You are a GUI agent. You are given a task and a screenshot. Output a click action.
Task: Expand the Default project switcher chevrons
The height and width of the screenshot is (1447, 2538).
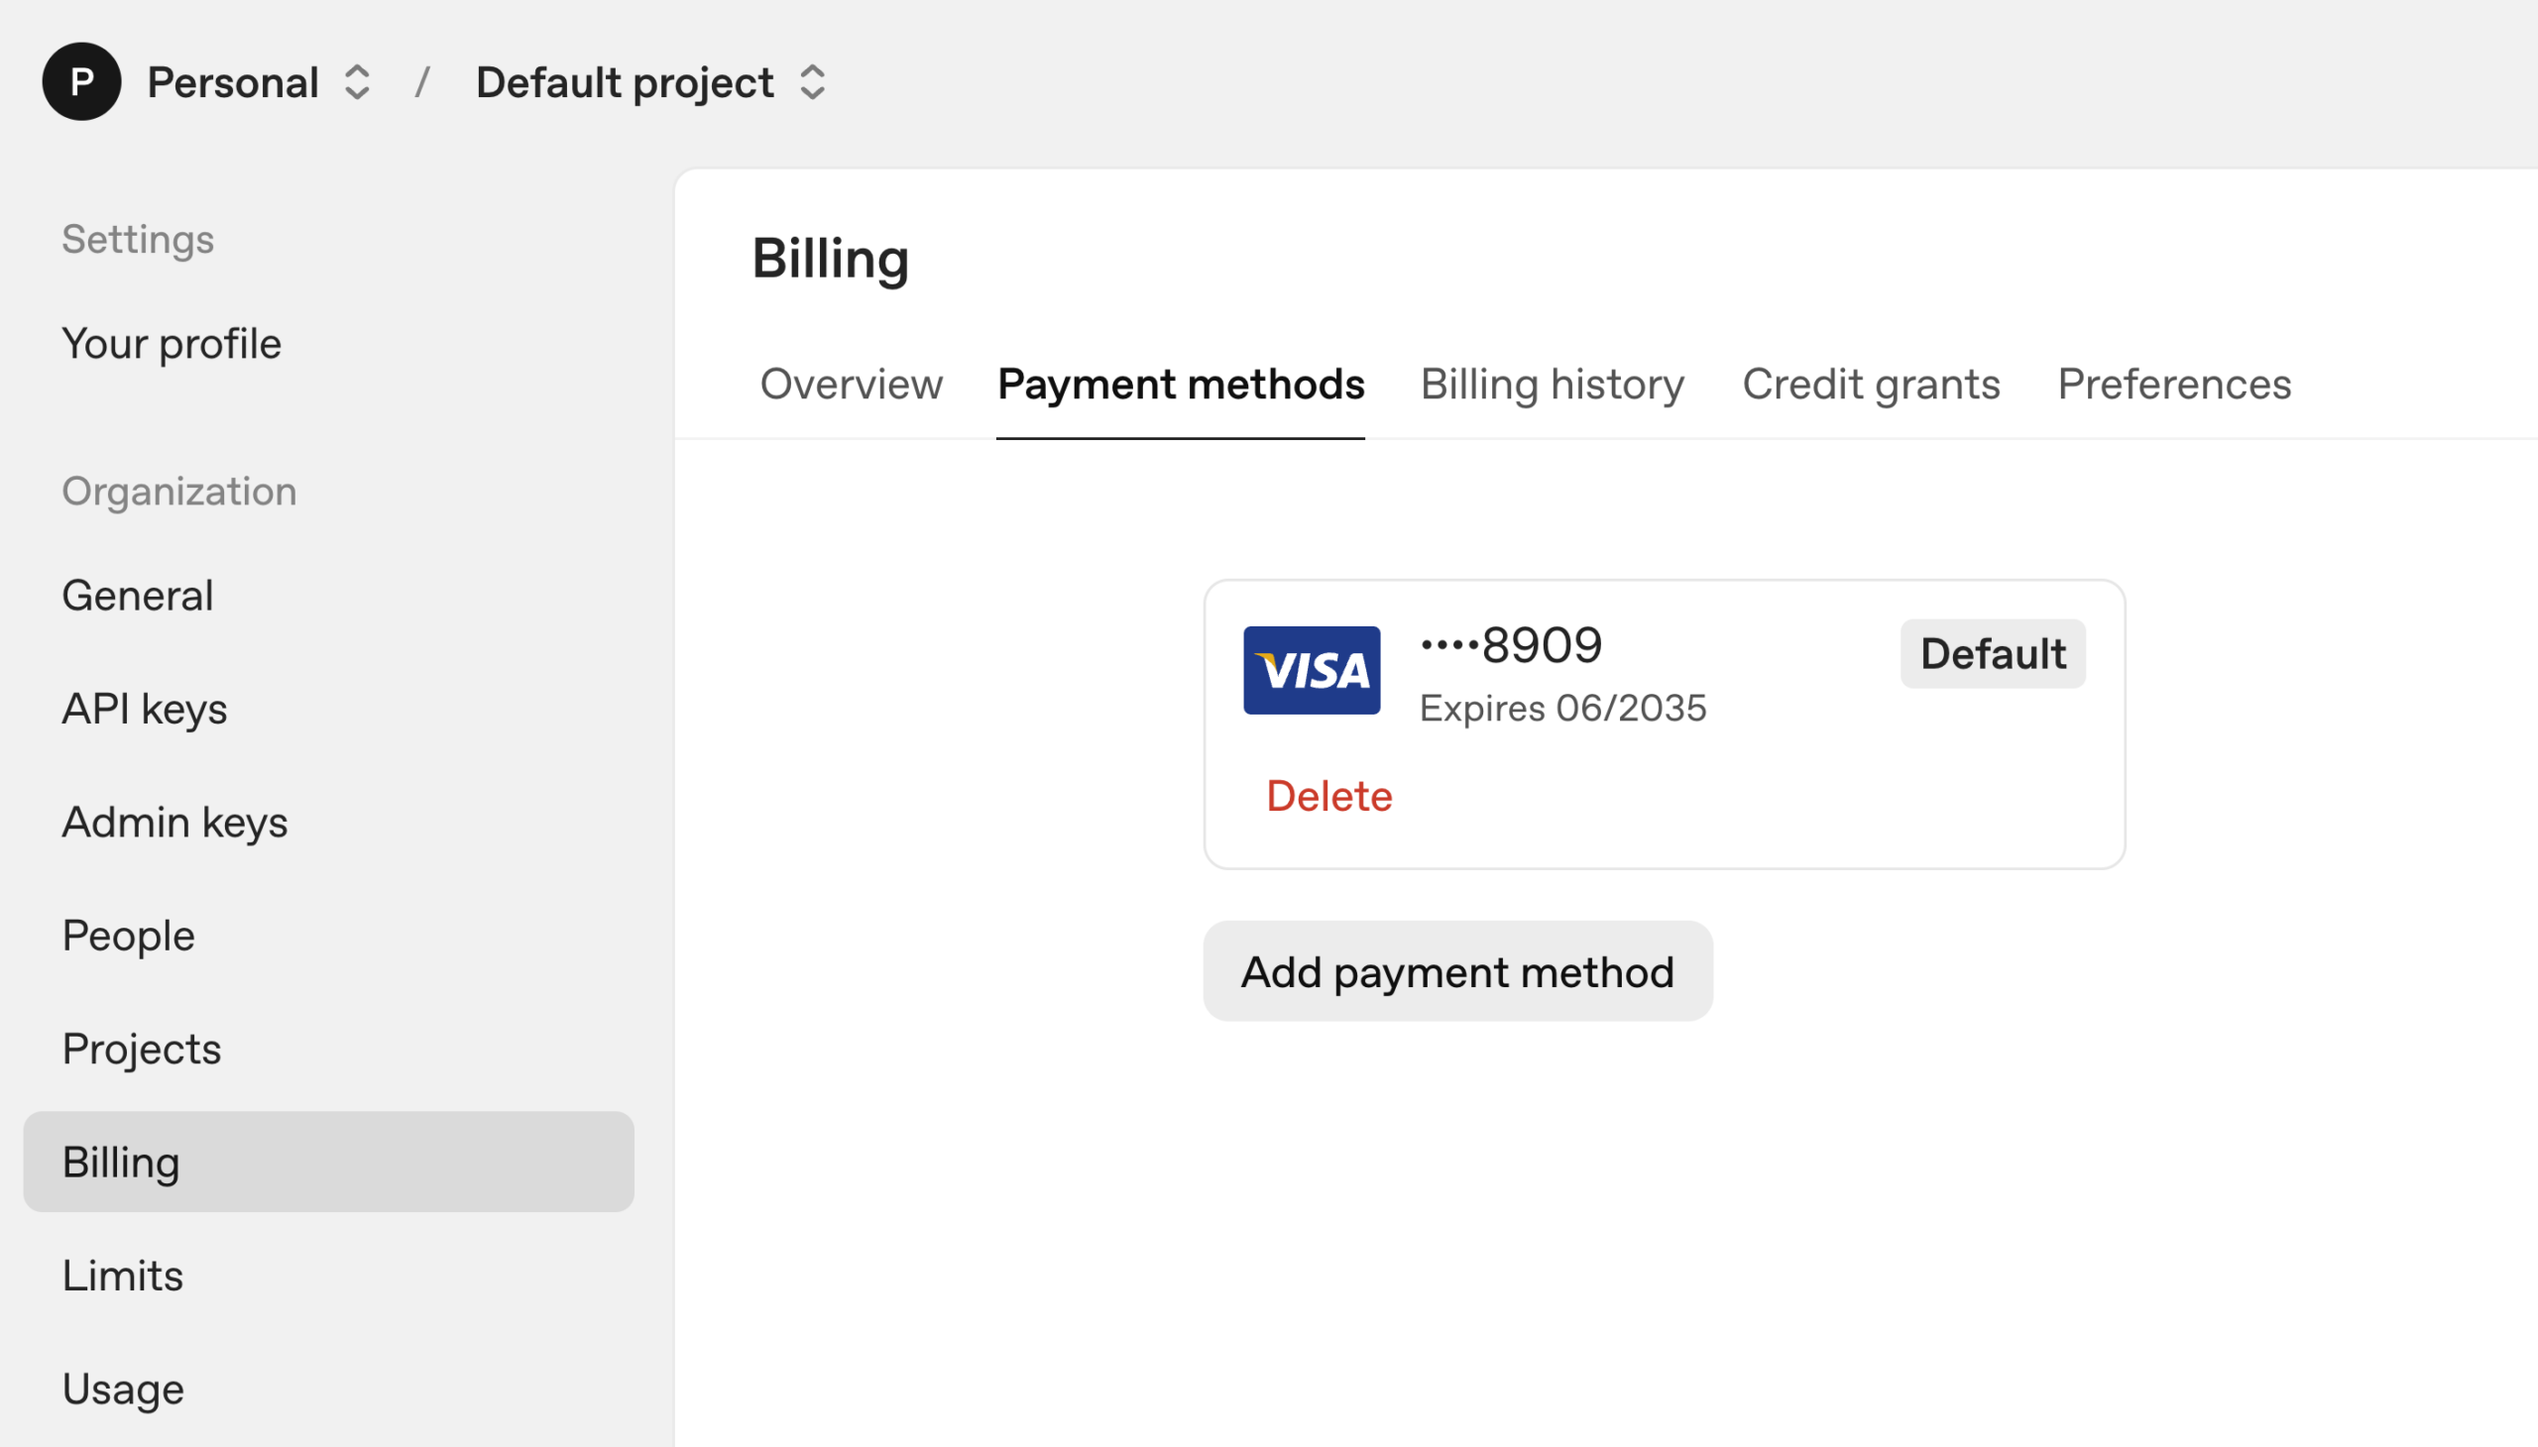tap(812, 82)
